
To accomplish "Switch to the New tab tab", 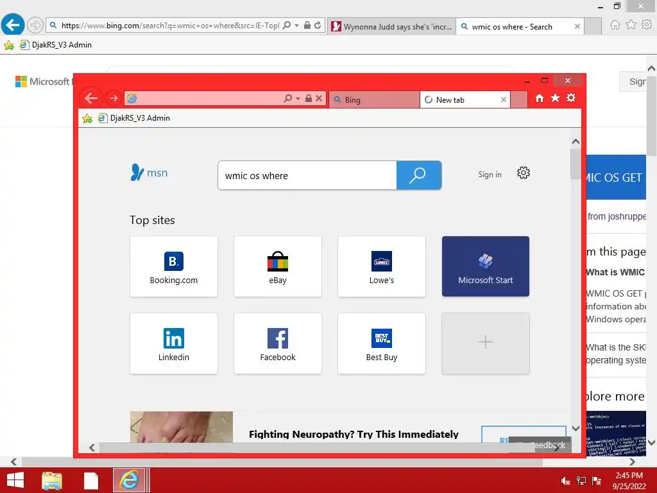I will click(461, 99).
